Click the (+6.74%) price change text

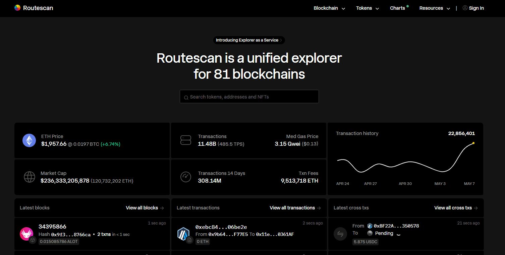click(x=110, y=144)
